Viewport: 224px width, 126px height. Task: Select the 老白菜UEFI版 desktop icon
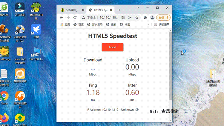(x=36, y=11)
